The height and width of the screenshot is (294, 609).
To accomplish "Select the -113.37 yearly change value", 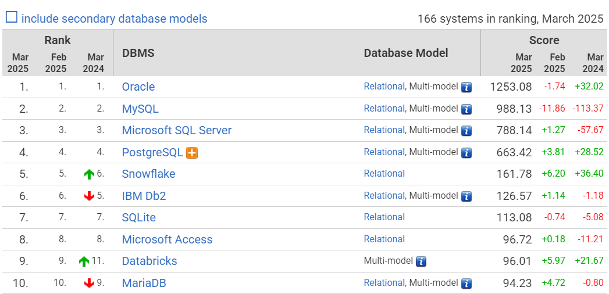I will pyautogui.click(x=588, y=109).
